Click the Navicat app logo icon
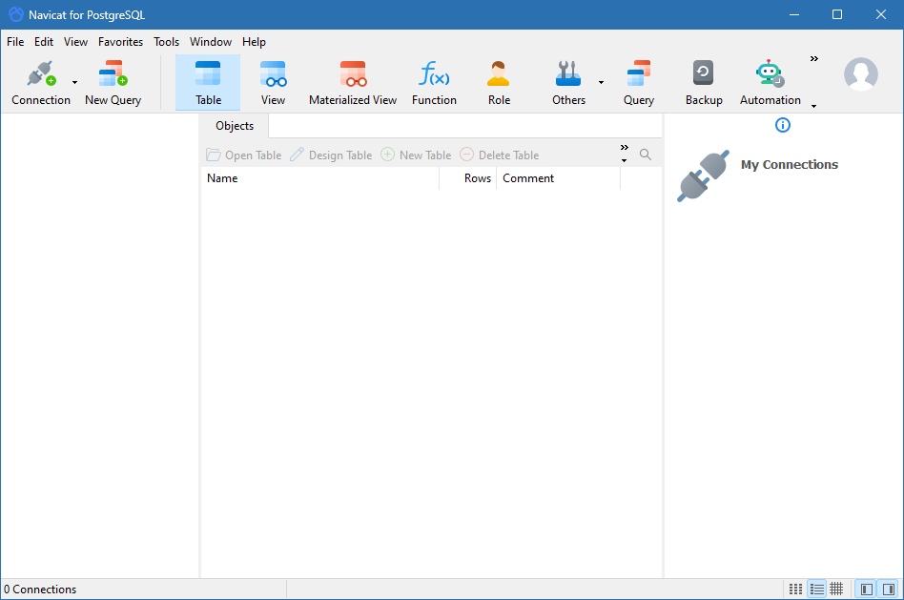The height and width of the screenshot is (600, 904). point(16,14)
